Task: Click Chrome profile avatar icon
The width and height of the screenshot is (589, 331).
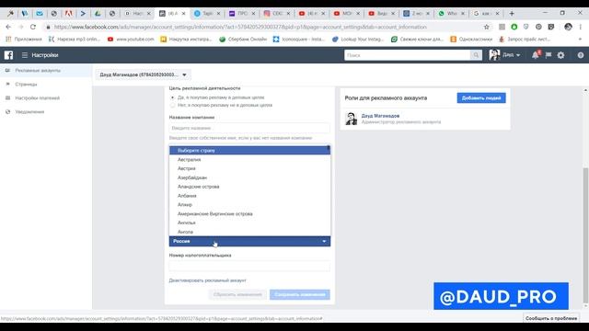Action: (568, 27)
